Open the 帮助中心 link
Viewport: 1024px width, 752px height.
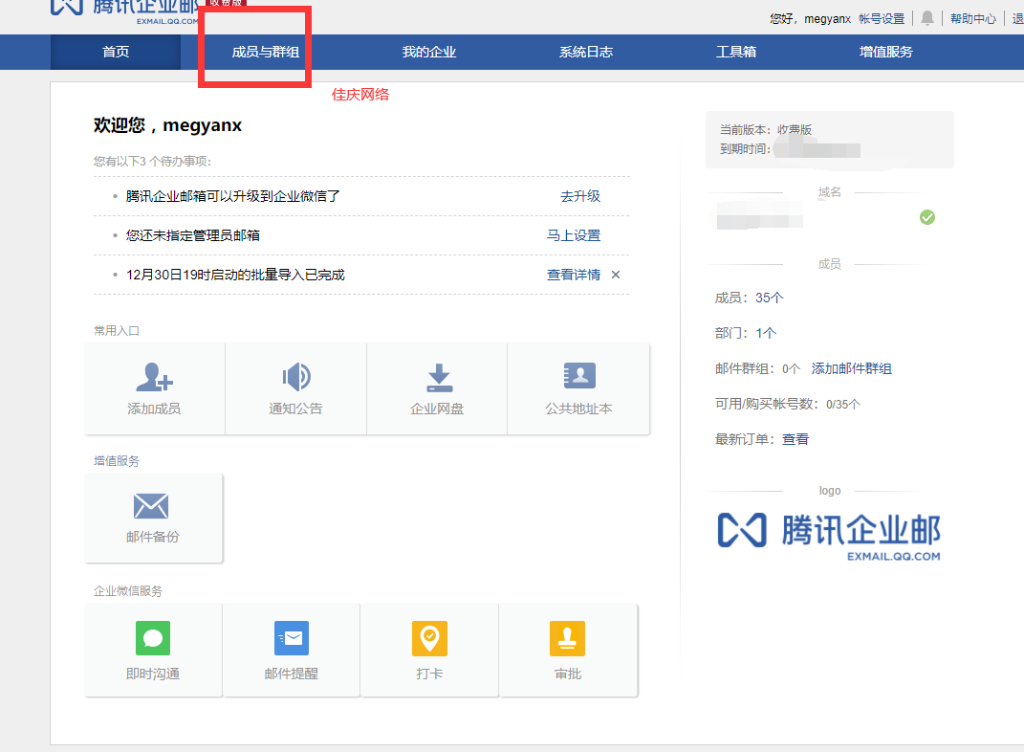[973, 18]
